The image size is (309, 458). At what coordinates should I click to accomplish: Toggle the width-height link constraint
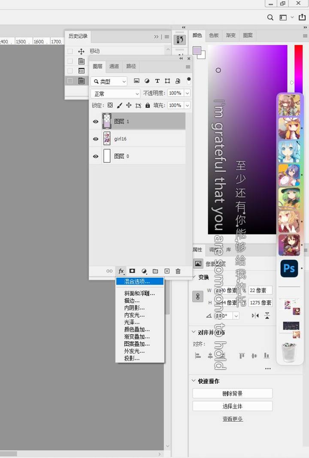[198, 297]
